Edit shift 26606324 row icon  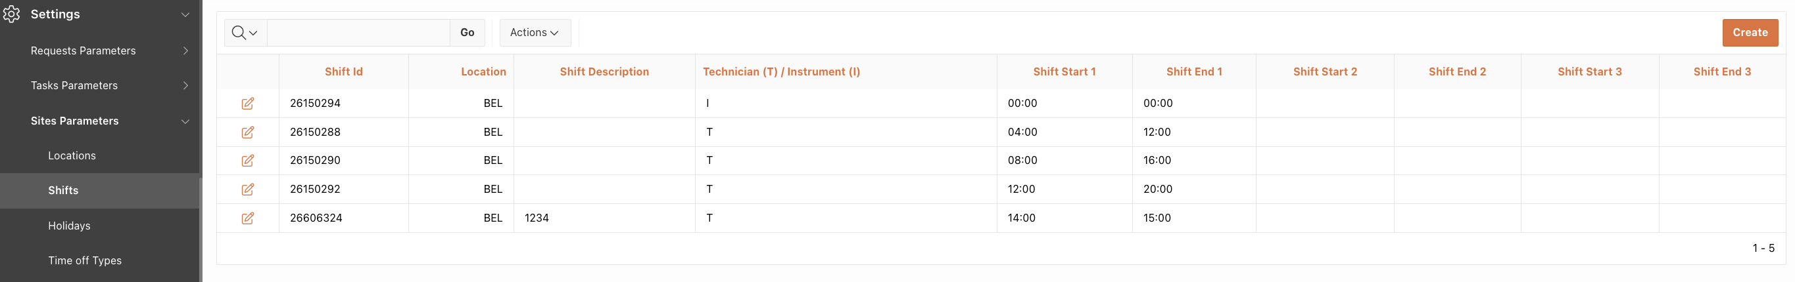click(247, 218)
